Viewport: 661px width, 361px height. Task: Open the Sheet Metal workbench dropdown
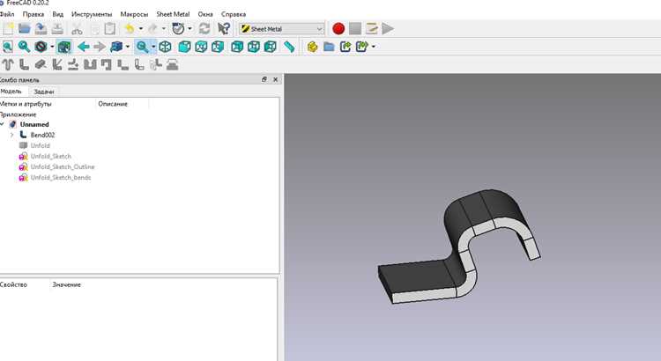coord(282,29)
